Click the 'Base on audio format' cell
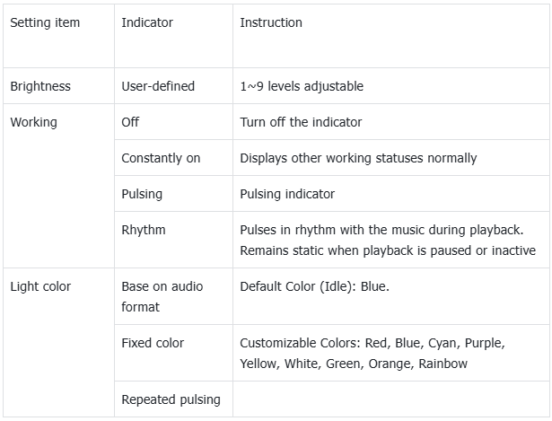Image resolution: width=552 pixels, height=421 pixels. [x=162, y=296]
